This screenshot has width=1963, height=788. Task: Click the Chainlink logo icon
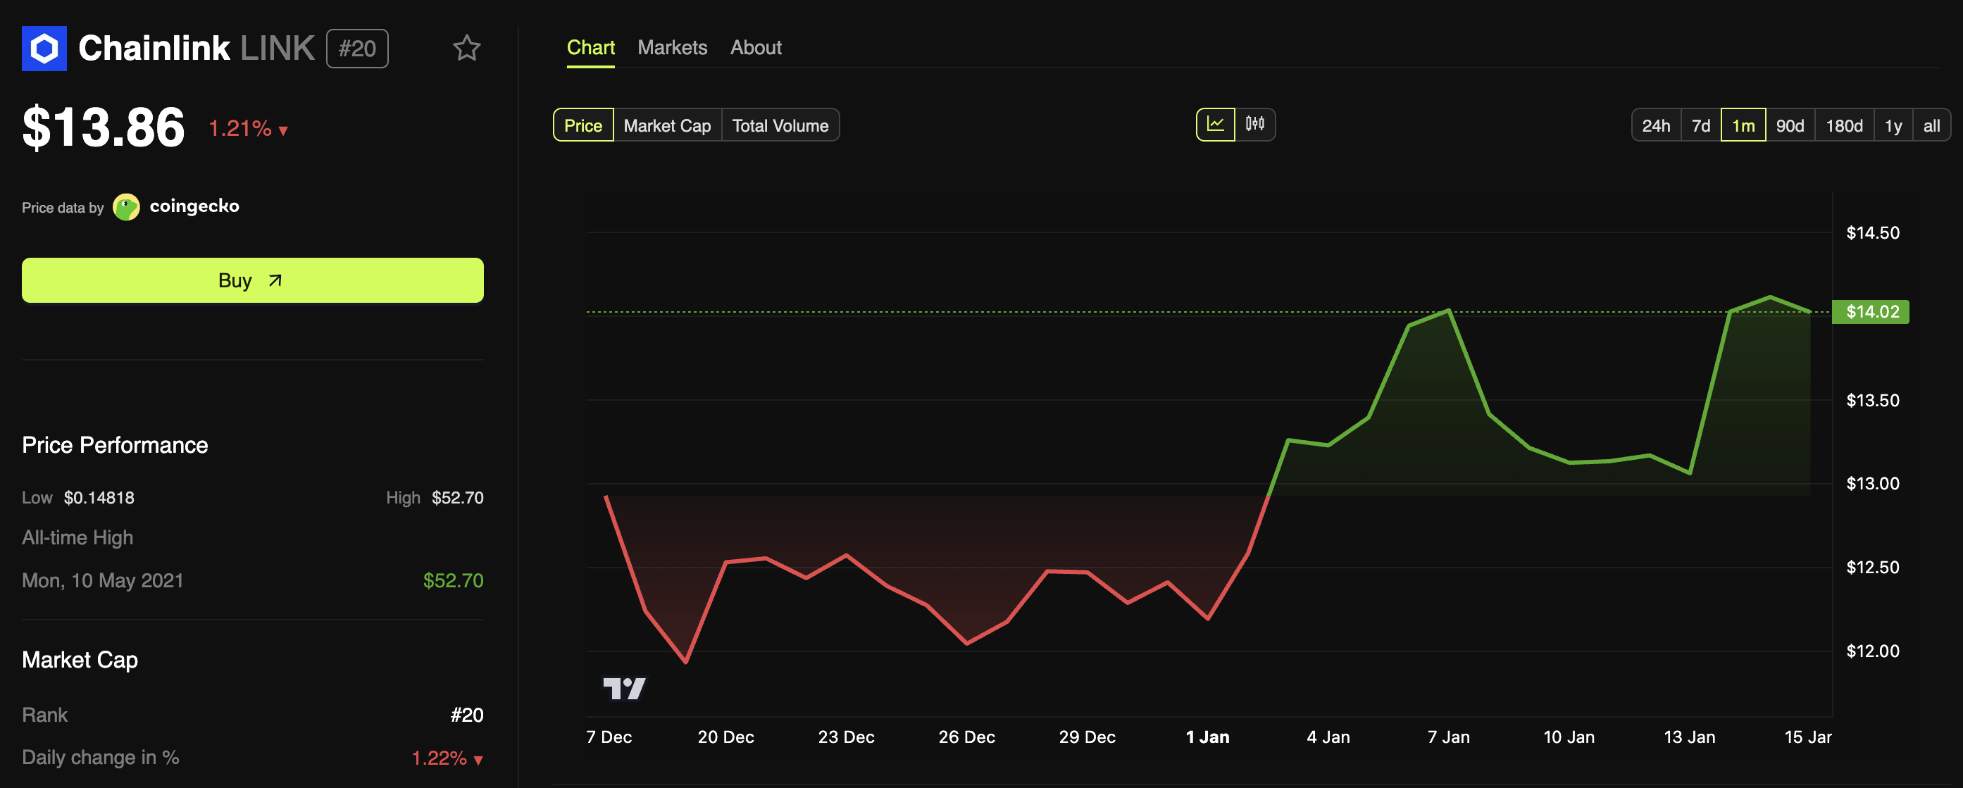pyautogui.click(x=44, y=49)
